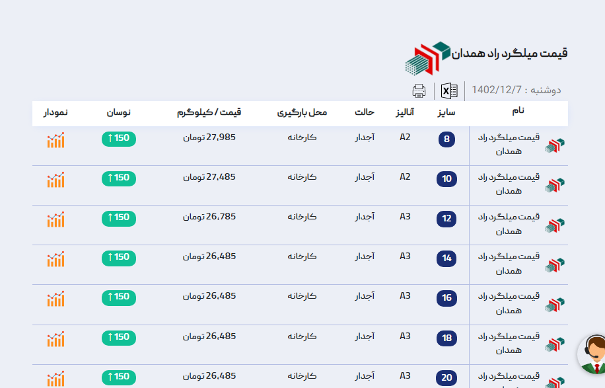This screenshot has height=388, width=605.
Task: Sort by the قیمت / کیلوگرم column header
Action: pos(209,112)
